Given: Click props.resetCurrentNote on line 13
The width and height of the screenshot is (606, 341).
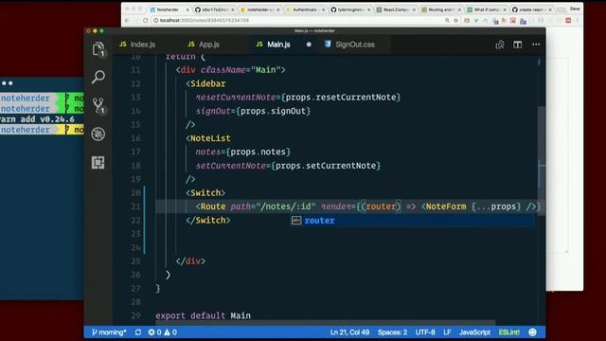Looking at the screenshot, I should click(341, 98).
